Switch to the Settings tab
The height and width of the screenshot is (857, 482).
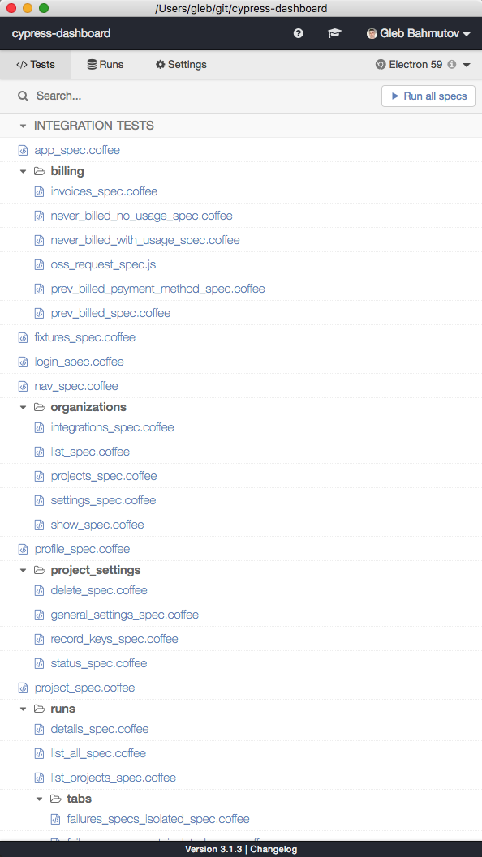(x=181, y=65)
